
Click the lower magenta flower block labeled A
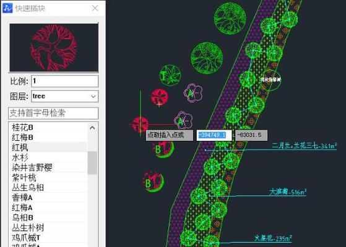[183, 120]
